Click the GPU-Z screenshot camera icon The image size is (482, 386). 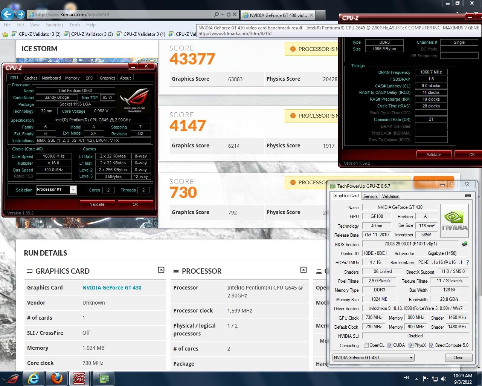click(468, 196)
